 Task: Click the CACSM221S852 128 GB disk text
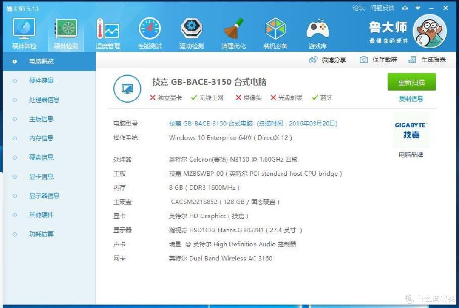pos(225,202)
